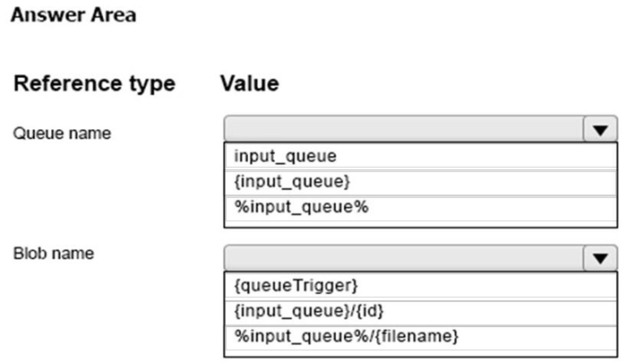Click the Blob name label

coord(54,254)
